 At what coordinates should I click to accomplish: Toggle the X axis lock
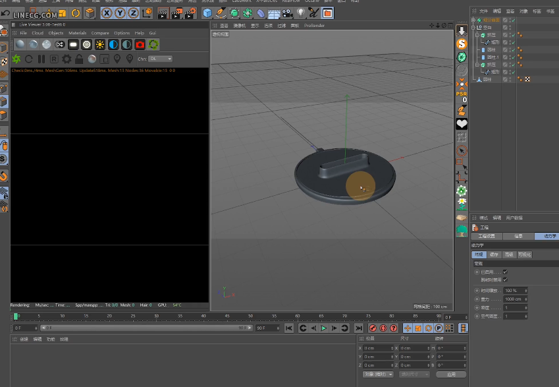106,14
